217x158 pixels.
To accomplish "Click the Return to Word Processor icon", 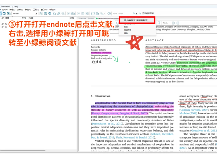I will pyautogui.click(x=87, y=14).
